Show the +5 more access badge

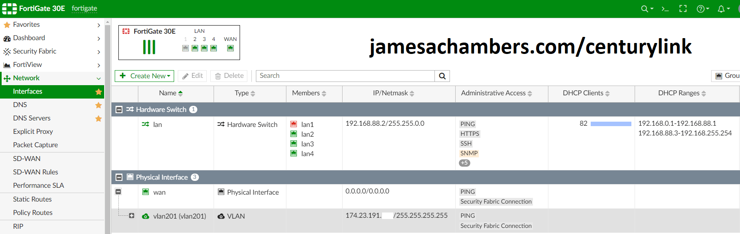pyautogui.click(x=465, y=163)
